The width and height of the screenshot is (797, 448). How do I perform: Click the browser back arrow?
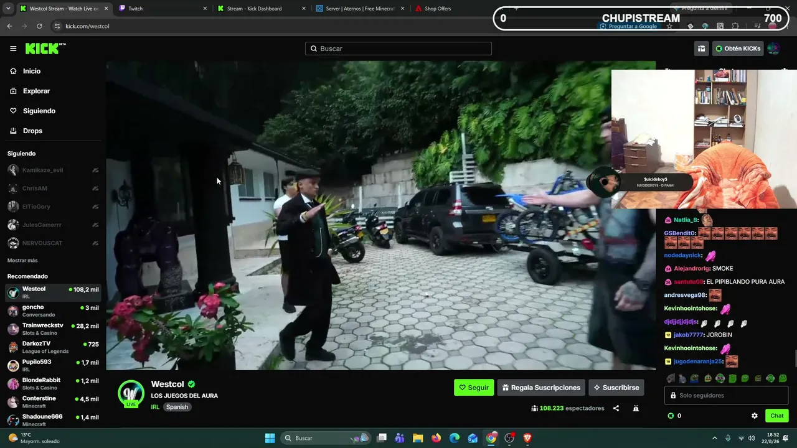(9, 26)
